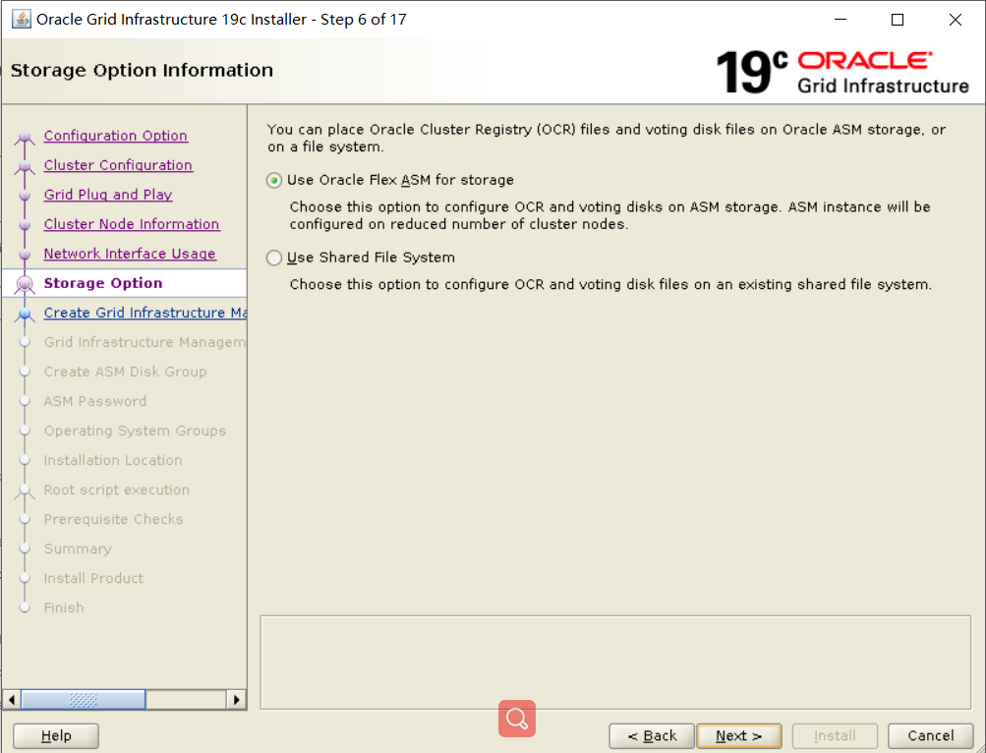The width and height of the screenshot is (986, 753).
Task: Click the Cluster Node Information bullet icon
Action: click(25, 225)
